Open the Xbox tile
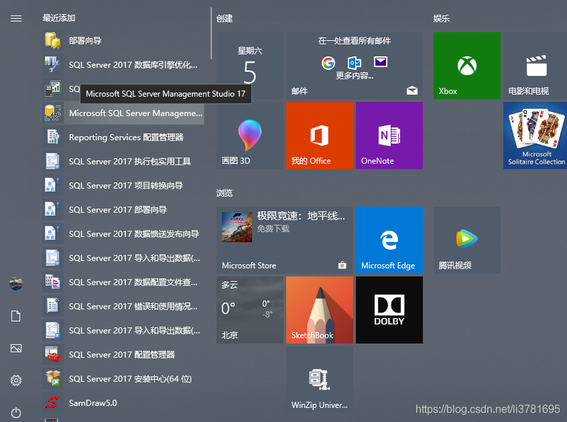This screenshot has height=422, width=567. pyautogui.click(x=467, y=66)
